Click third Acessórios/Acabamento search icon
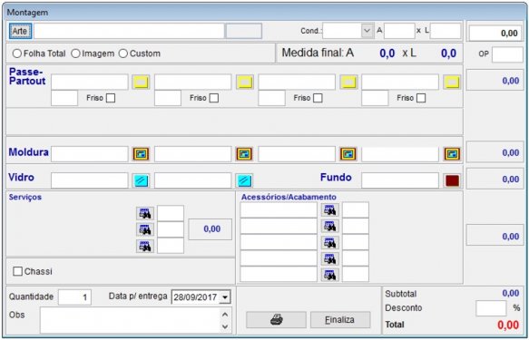 pos(330,242)
